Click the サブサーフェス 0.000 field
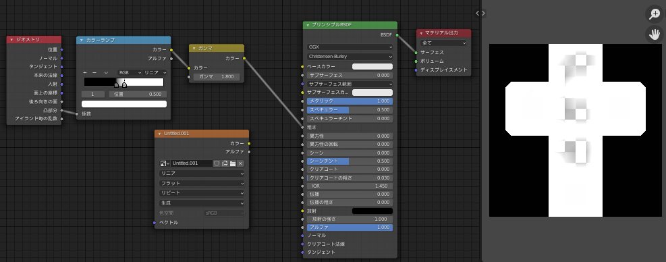Screen dimensions: 666x262 [350, 75]
